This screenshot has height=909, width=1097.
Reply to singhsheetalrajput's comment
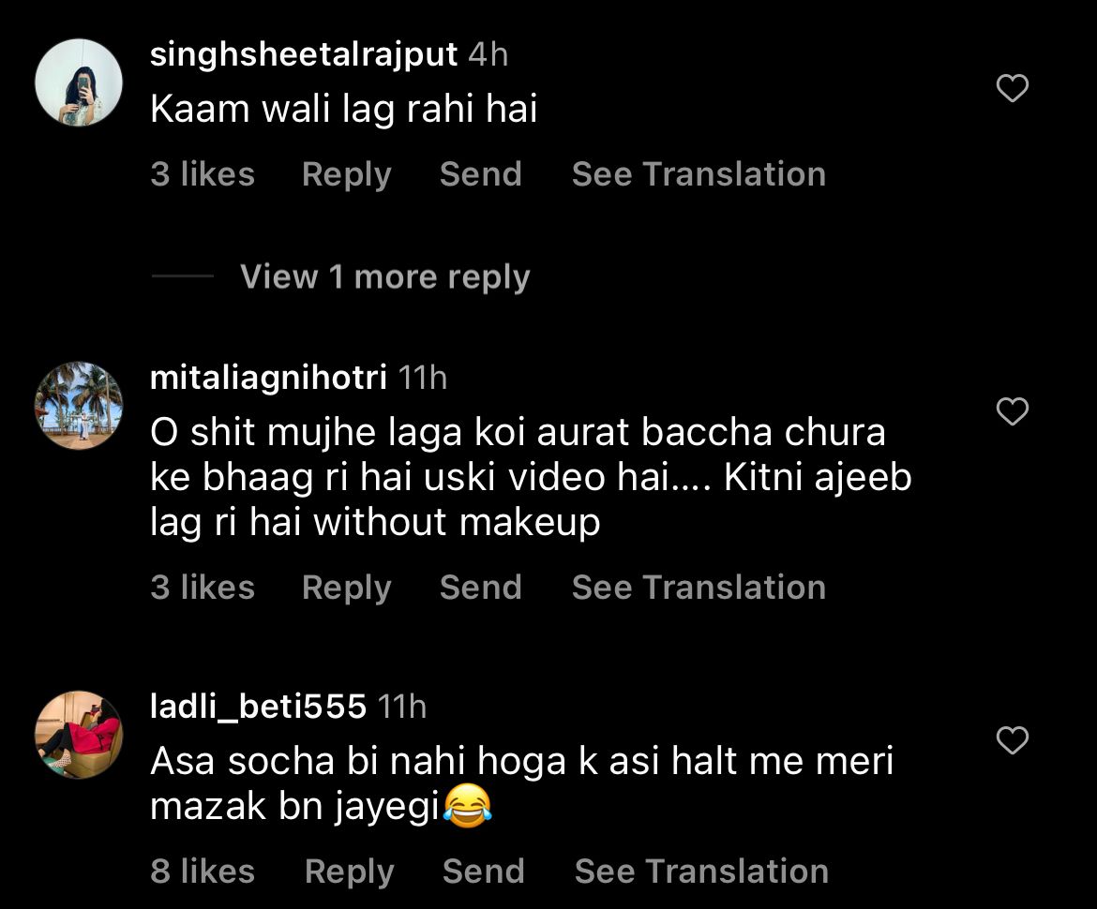point(346,174)
